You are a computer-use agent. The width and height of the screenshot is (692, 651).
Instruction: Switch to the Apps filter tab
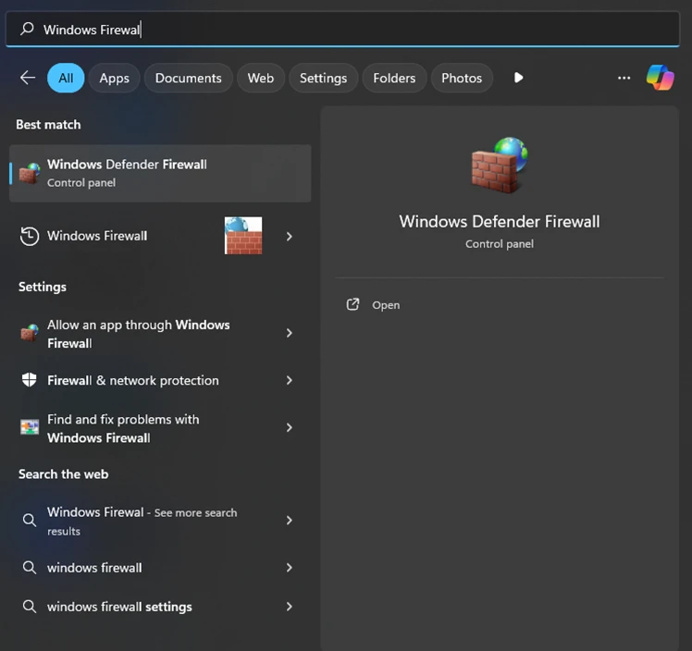[114, 78]
